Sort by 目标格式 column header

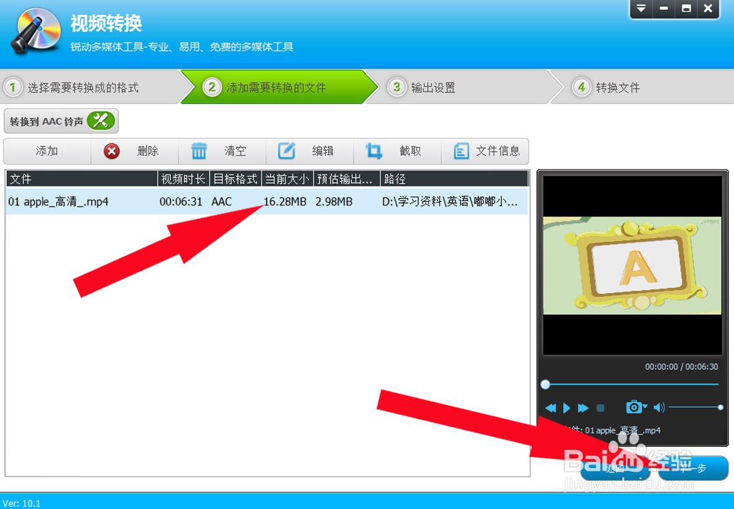(x=236, y=179)
